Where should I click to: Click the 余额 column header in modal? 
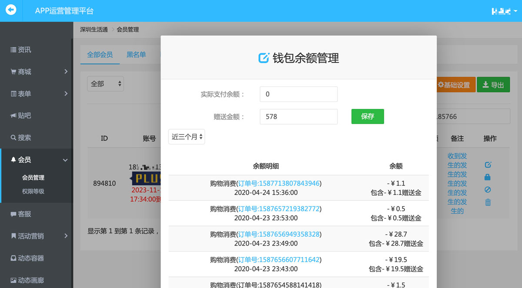pos(396,166)
